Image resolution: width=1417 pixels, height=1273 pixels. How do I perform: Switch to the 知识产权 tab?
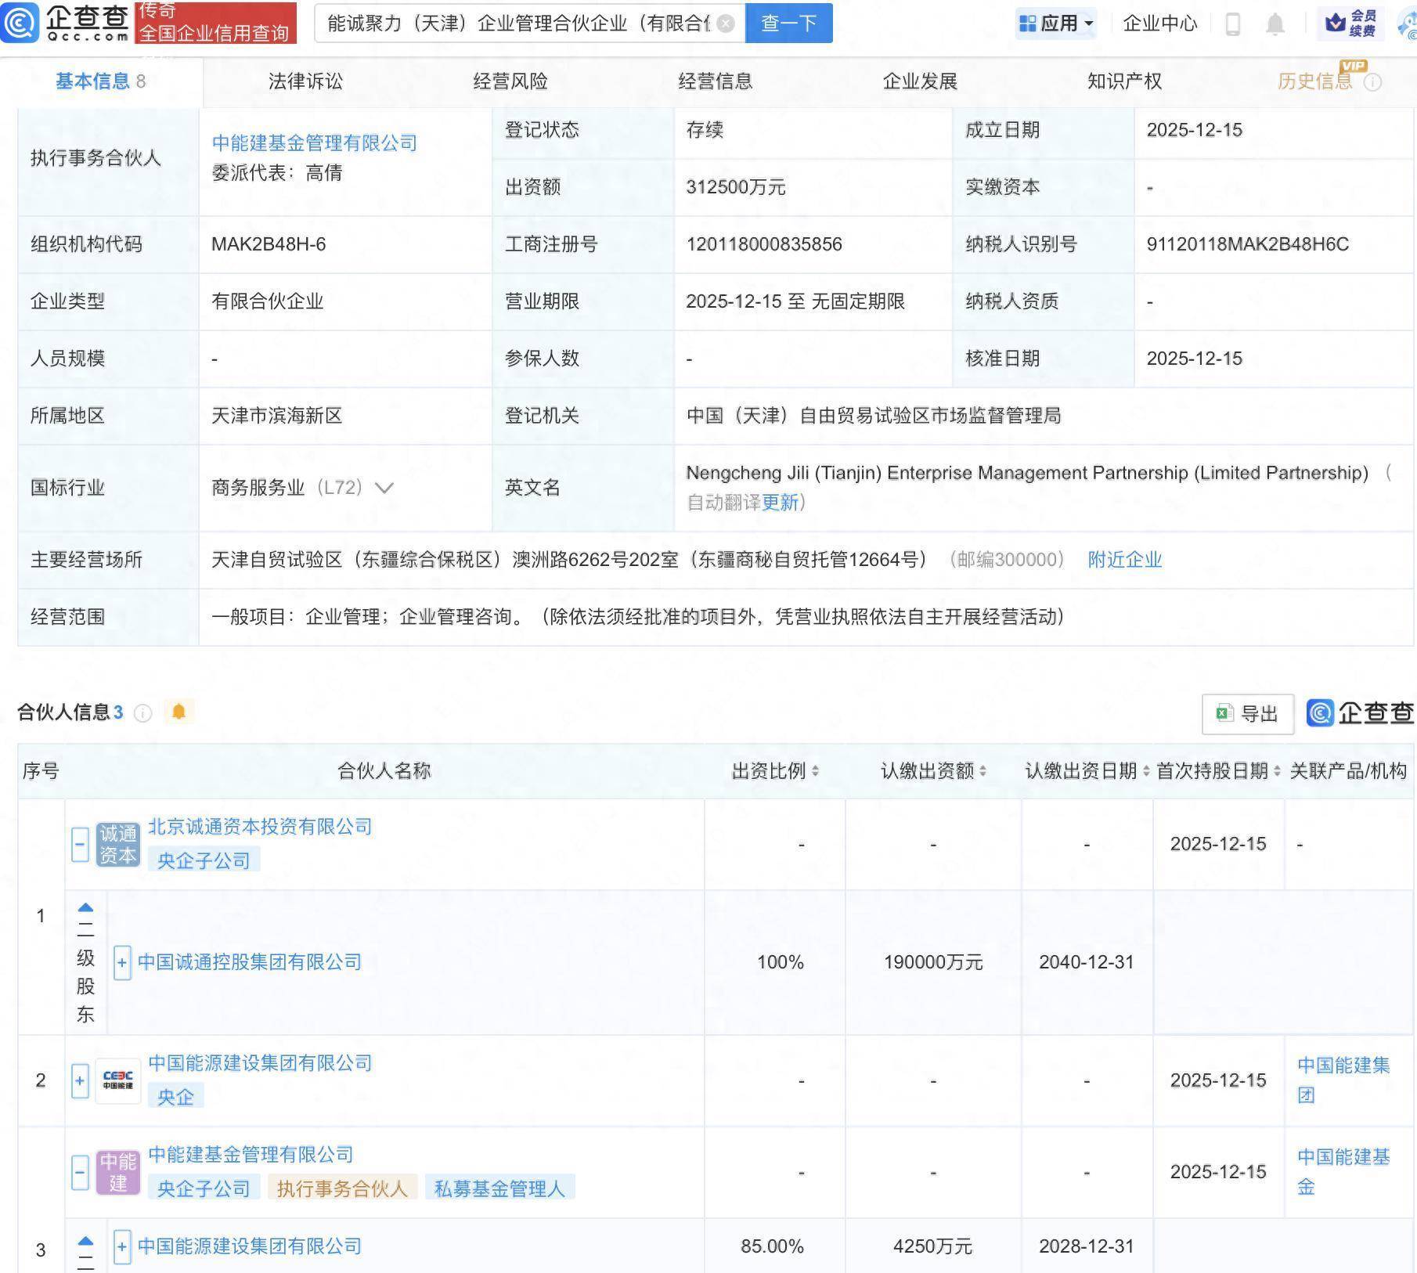1123,80
